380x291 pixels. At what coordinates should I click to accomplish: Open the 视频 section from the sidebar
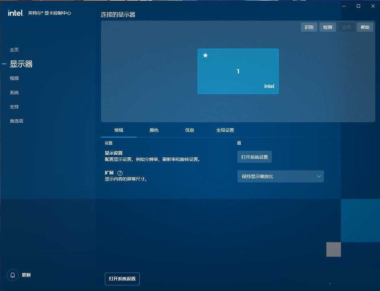pos(14,78)
